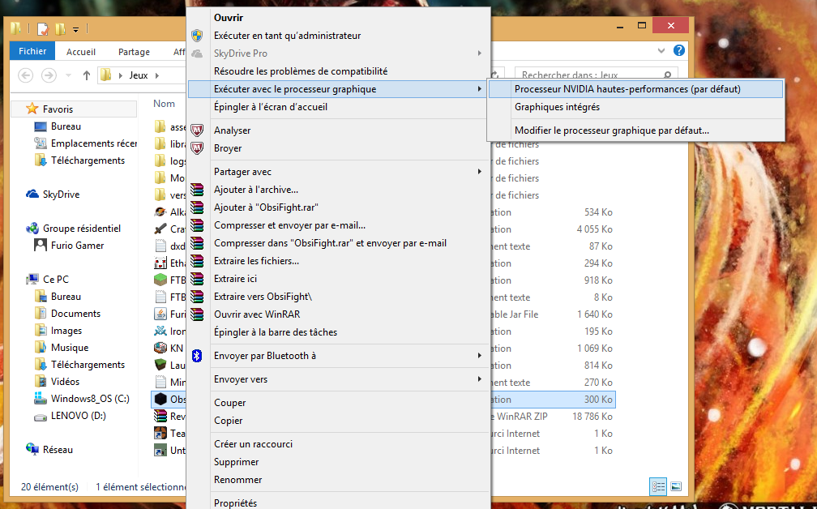Choose 'Extraire les fichiers...'
Image resolution: width=817 pixels, height=509 pixels.
tap(339, 261)
